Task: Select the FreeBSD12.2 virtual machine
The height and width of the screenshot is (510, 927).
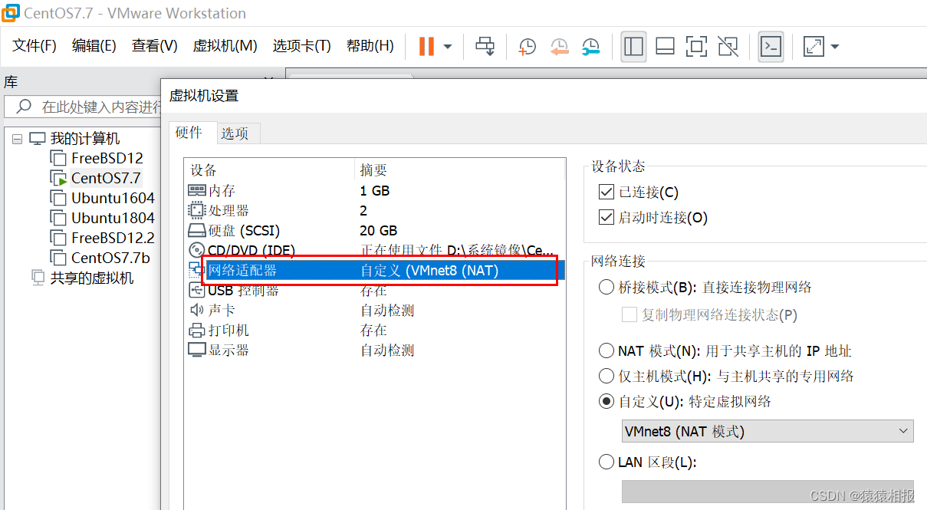Action: (x=113, y=238)
